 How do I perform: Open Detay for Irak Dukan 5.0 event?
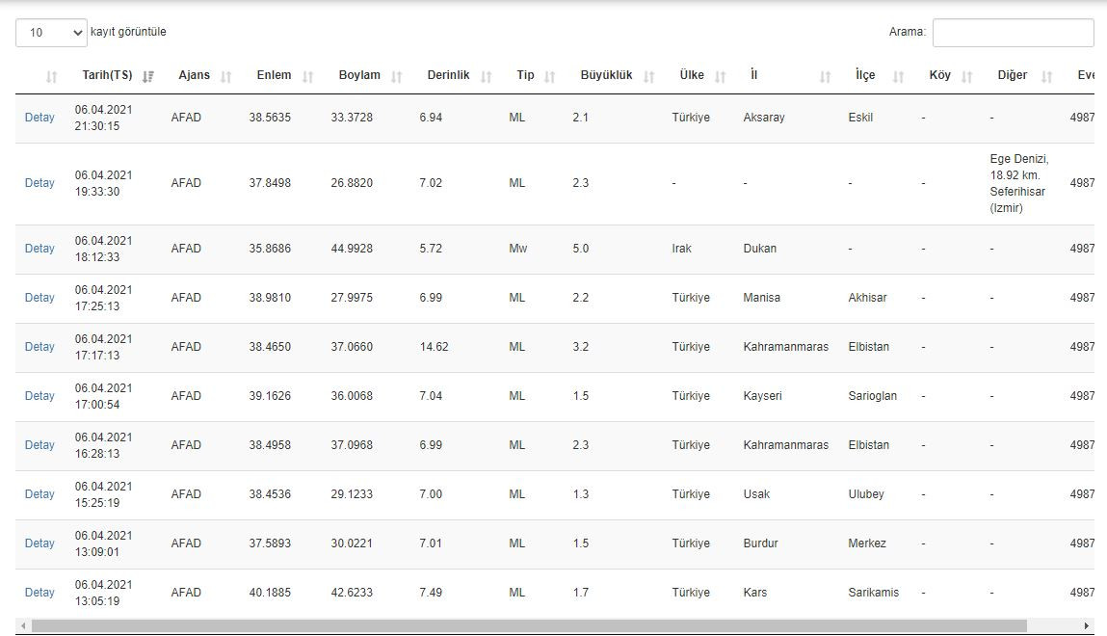(x=40, y=249)
